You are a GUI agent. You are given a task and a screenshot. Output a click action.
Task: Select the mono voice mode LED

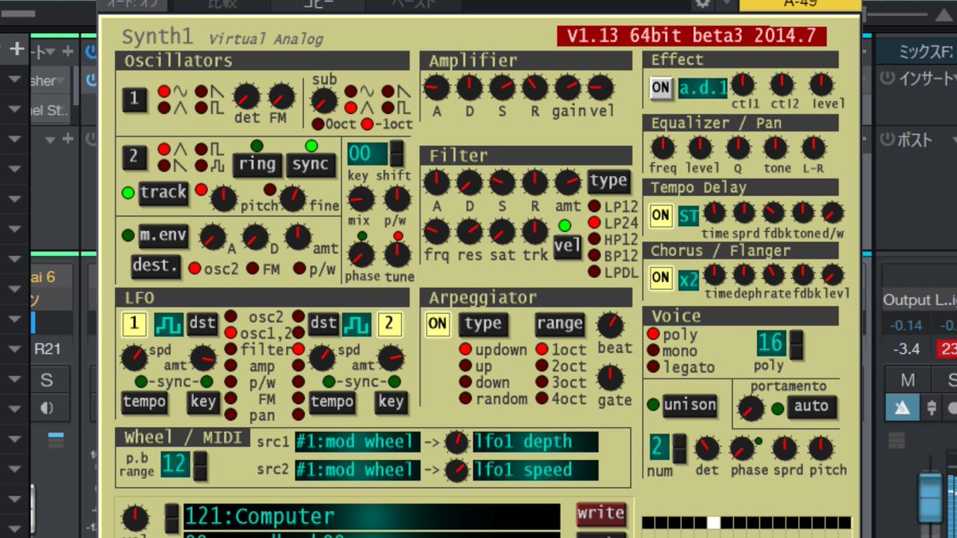click(653, 351)
